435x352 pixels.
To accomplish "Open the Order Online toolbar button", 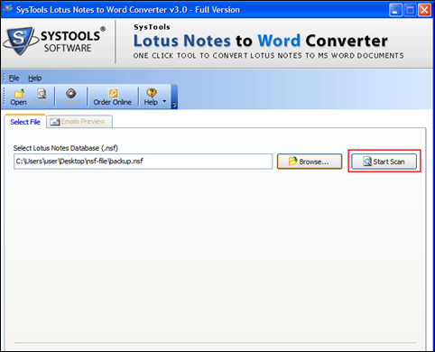I will point(112,97).
